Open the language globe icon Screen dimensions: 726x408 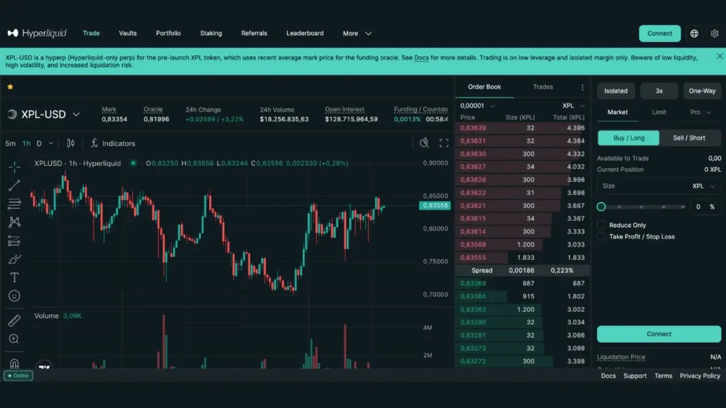(694, 34)
